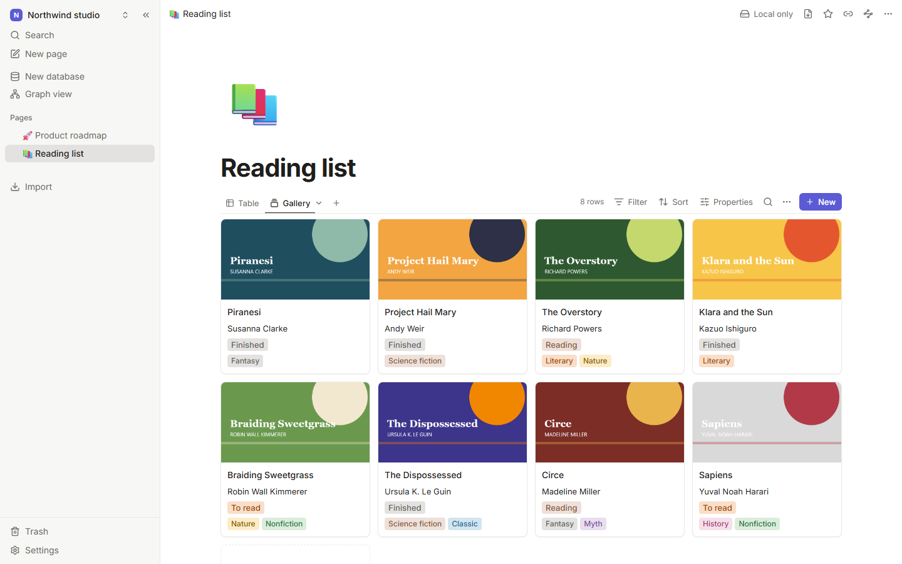This screenshot has height=564, width=902.
Task: Star this page as a favorite
Action: coord(828,14)
